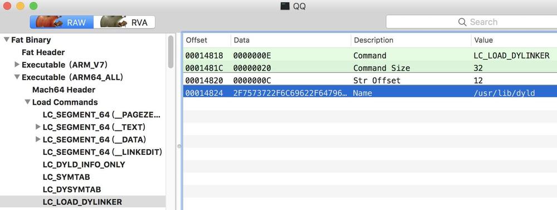The image size is (557, 210).
Task: Expand Executable (ARM_V7) node
Action: pyautogui.click(x=17, y=65)
